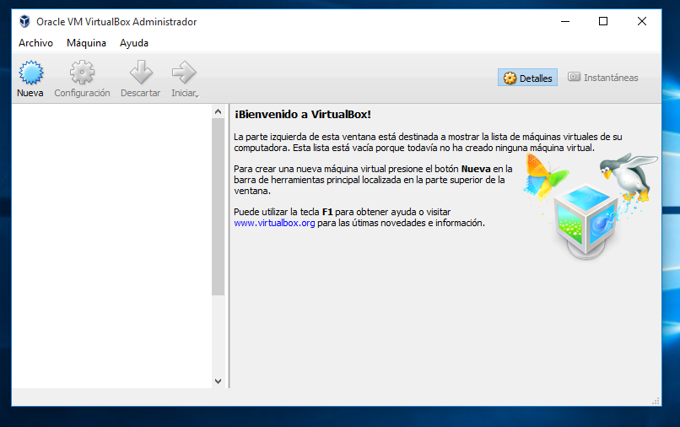Click the bold F1 key text
Viewport: 680px width, 427px height.
point(327,212)
